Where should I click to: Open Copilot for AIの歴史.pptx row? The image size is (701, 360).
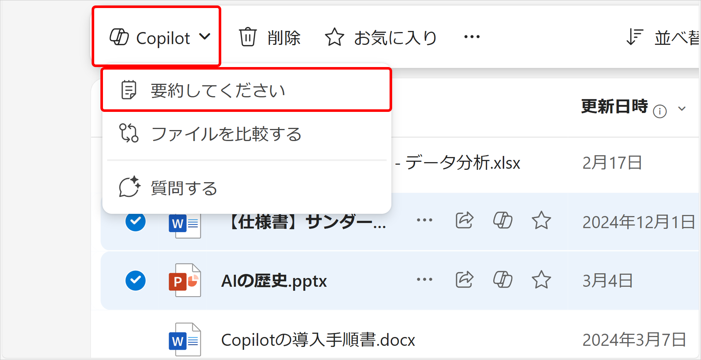click(x=503, y=279)
